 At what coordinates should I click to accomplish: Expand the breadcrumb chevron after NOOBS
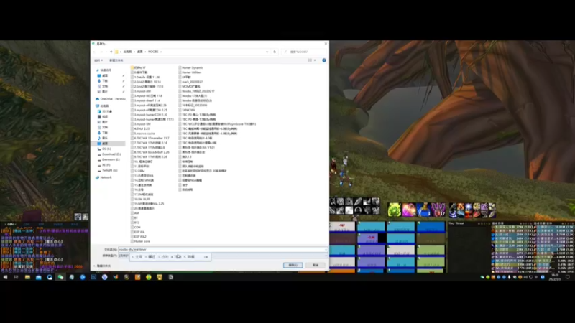click(x=161, y=52)
